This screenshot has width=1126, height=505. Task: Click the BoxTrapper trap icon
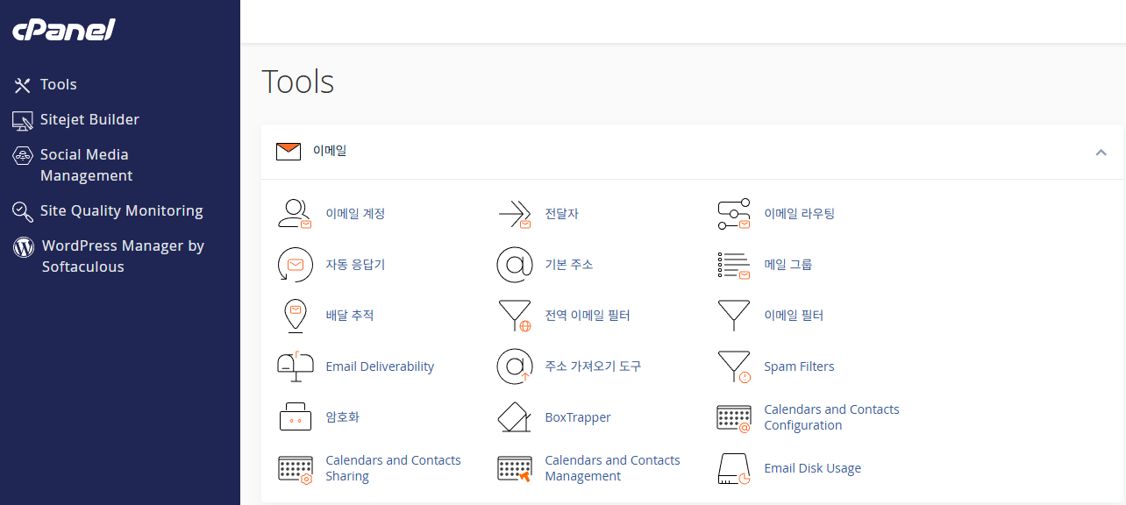[x=515, y=417]
